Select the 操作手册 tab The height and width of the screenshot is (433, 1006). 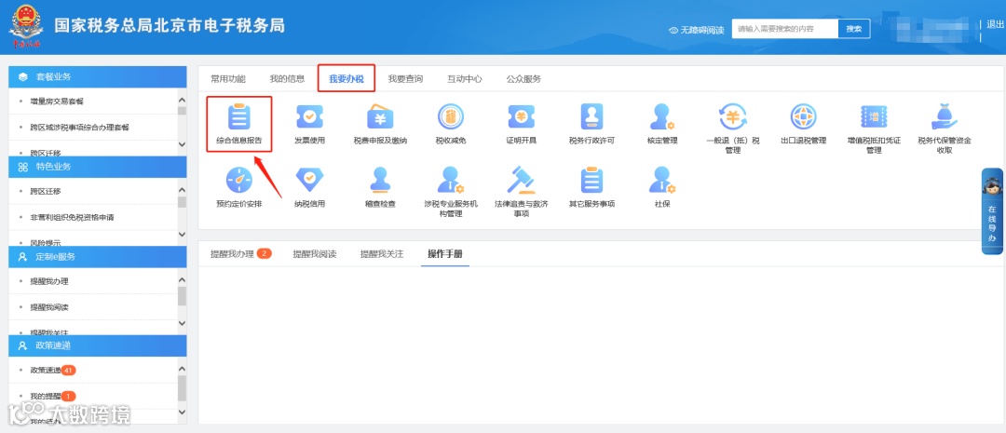[x=445, y=253]
